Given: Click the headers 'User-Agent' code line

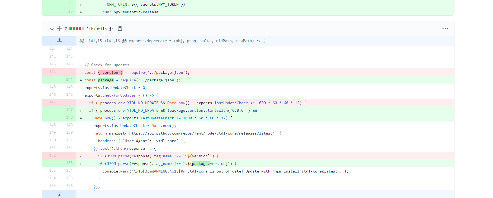Looking at the screenshot, I should tap(141, 141).
